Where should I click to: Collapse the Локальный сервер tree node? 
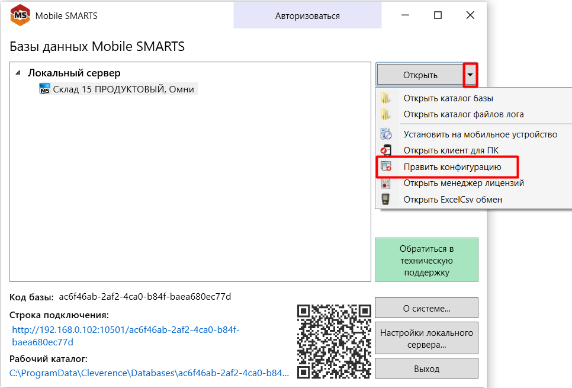(18, 73)
